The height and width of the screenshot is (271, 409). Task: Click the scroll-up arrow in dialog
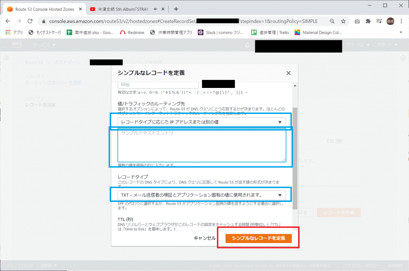tap(295, 86)
